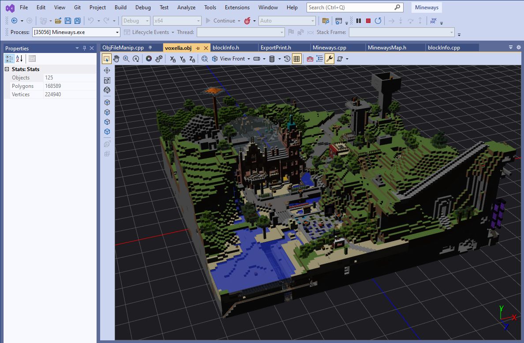The image size is (524, 343).
Task: Collapse the Stats: Stats category
Action: click(x=7, y=69)
